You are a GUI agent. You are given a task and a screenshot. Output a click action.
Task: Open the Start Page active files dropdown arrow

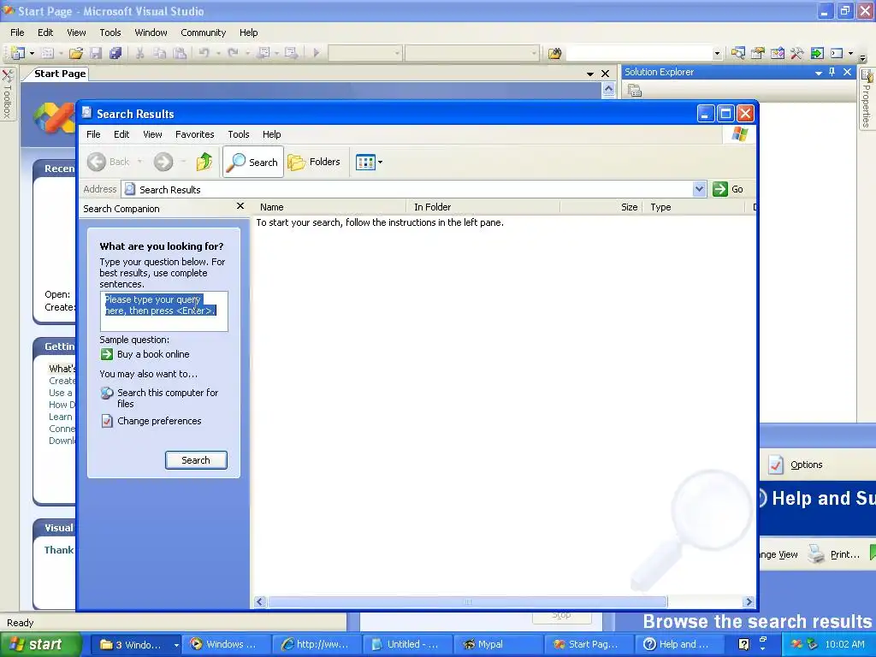[590, 74]
